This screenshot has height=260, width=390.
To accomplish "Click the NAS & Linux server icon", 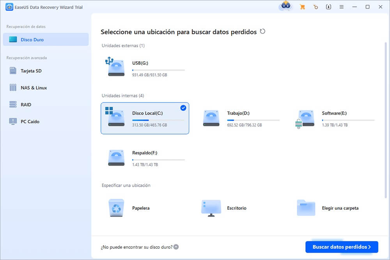I will 13,87.
